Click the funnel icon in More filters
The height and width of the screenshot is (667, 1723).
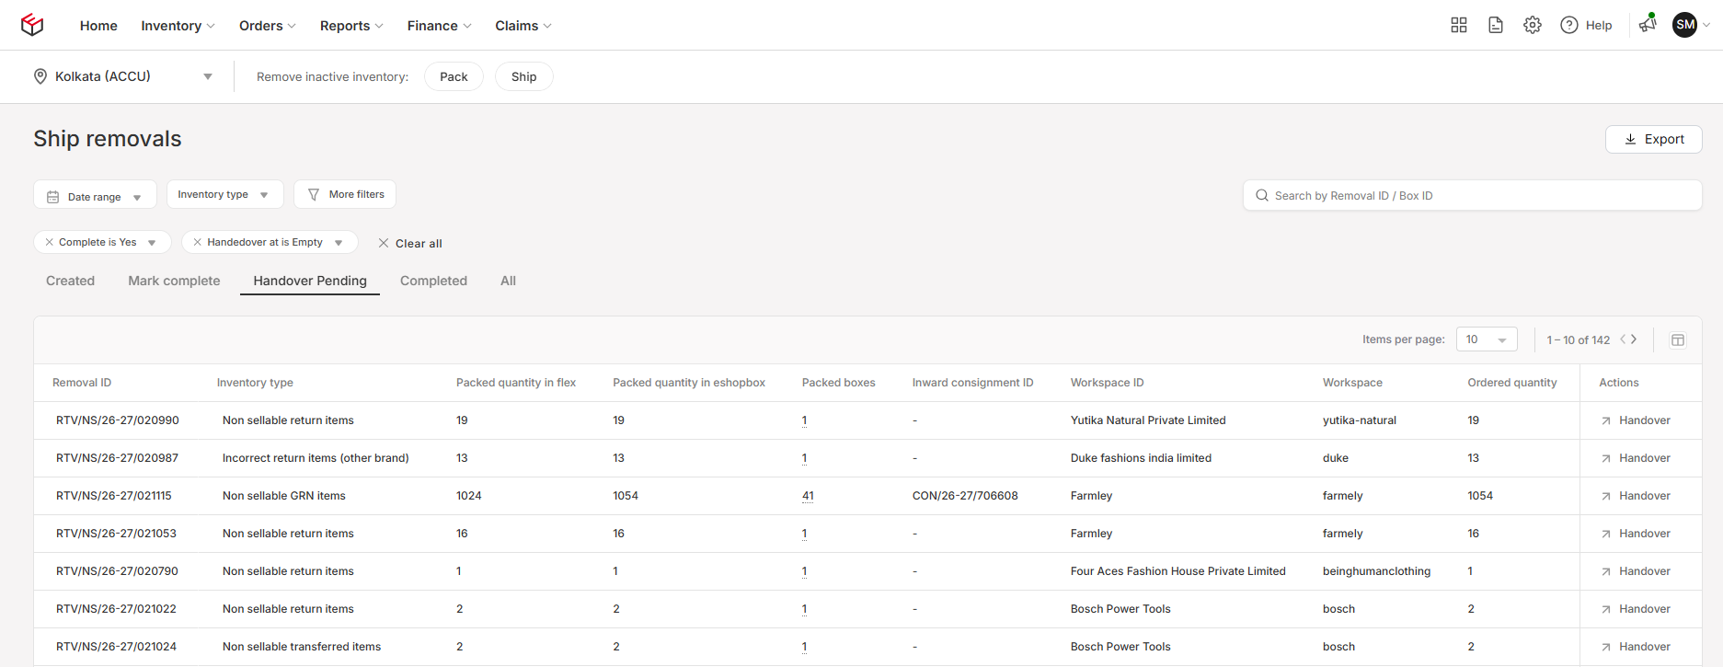(314, 194)
